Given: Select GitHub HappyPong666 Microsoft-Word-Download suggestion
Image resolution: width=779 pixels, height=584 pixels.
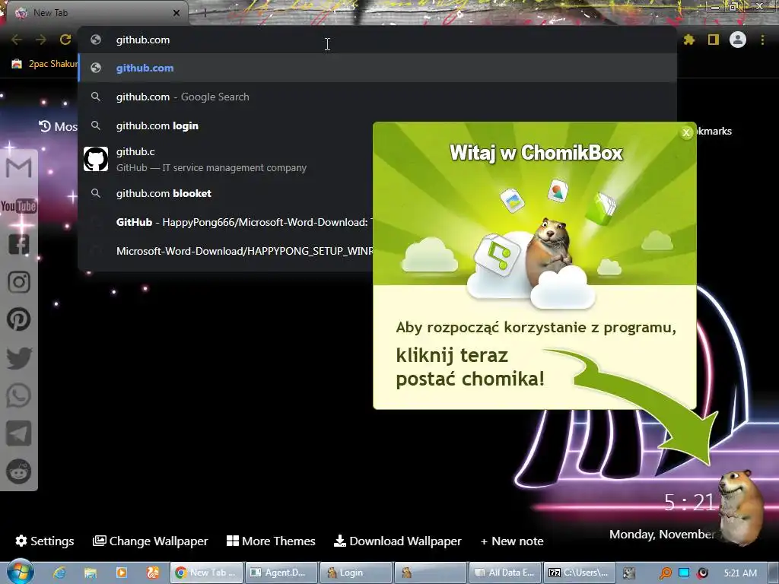Looking at the screenshot, I should click(225, 222).
